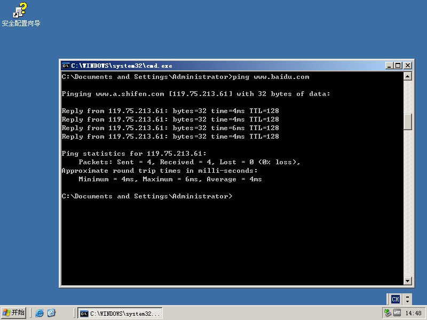Viewport: 427px width, 320px height.
Task: Click the 'Approximate round trip times' line
Action: (x=159, y=171)
